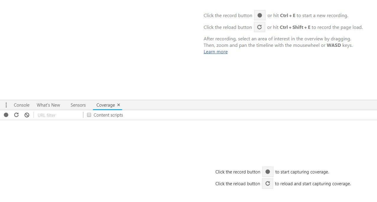The width and height of the screenshot is (377, 202).
Task: Click the text 'to start capturing coverage.'
Action: [302, 172]
